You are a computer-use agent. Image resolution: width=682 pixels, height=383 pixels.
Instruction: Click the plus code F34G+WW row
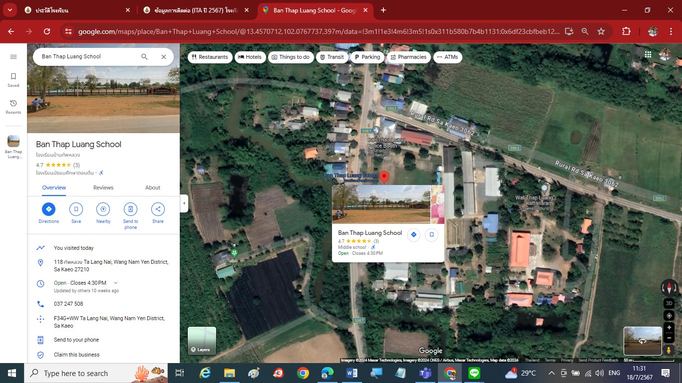pyautogui.click(x=103, y=322)
